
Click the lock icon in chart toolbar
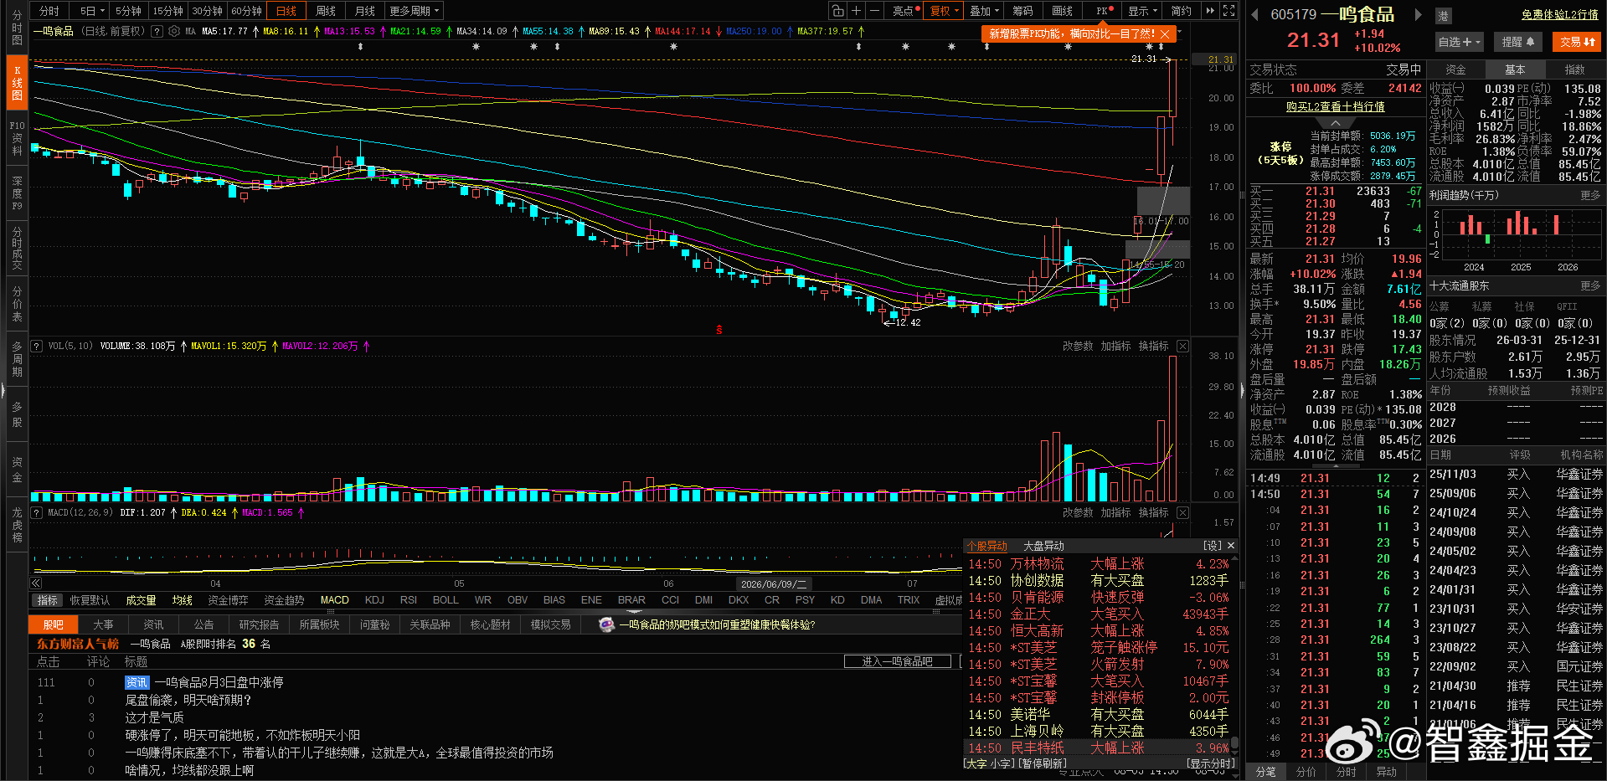tap(837, 11)
